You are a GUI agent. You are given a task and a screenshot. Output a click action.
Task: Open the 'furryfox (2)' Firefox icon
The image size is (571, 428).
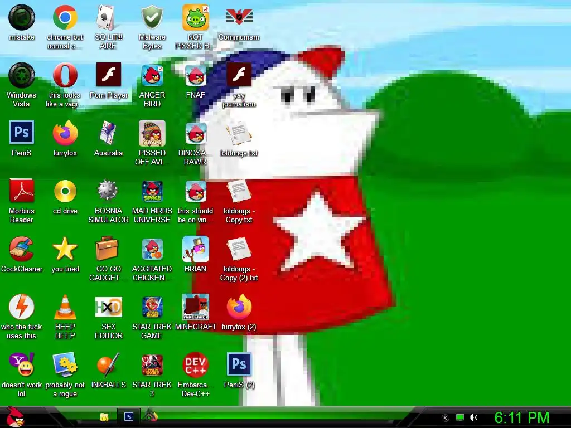coord(239,307)
